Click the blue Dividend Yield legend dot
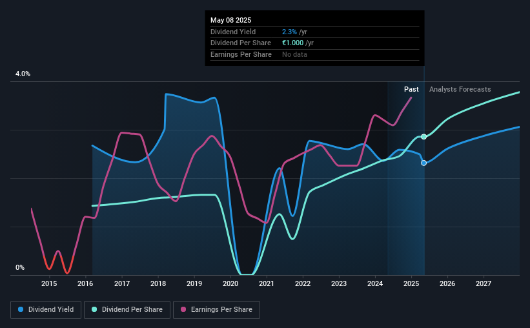Screen dimensions: 530x328 click(21, 309)
